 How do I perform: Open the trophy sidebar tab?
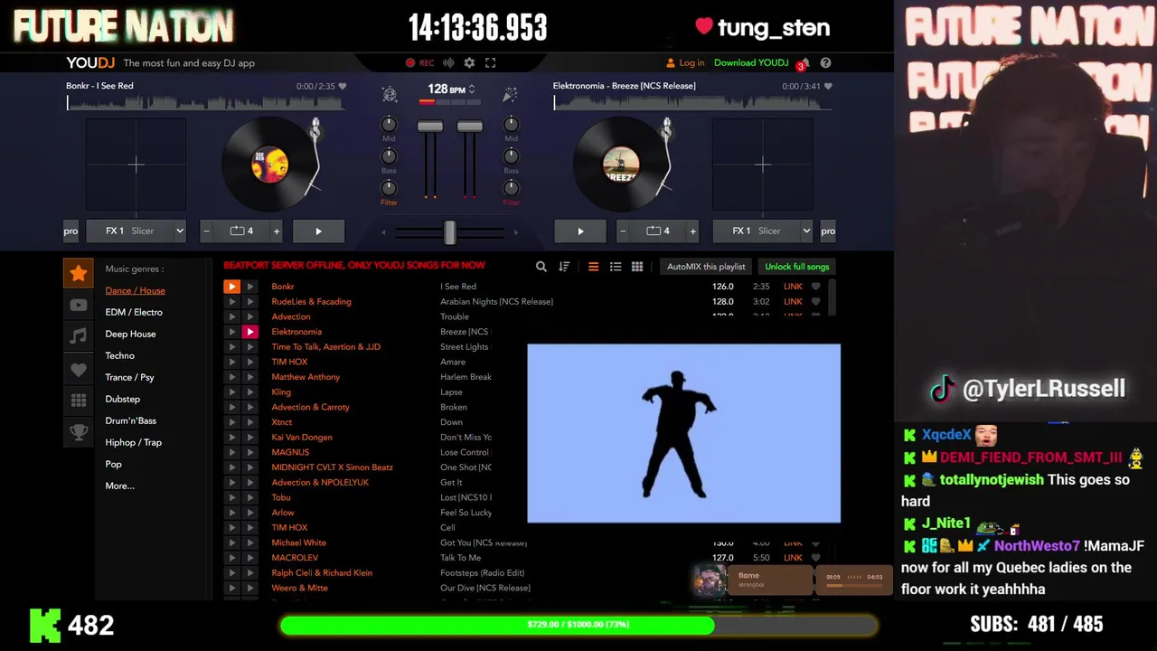(x=79, y=432)
